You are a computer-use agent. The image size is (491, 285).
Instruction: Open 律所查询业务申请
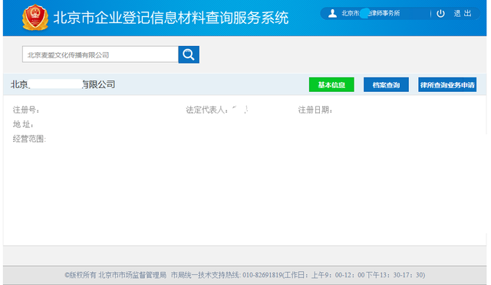447,85
